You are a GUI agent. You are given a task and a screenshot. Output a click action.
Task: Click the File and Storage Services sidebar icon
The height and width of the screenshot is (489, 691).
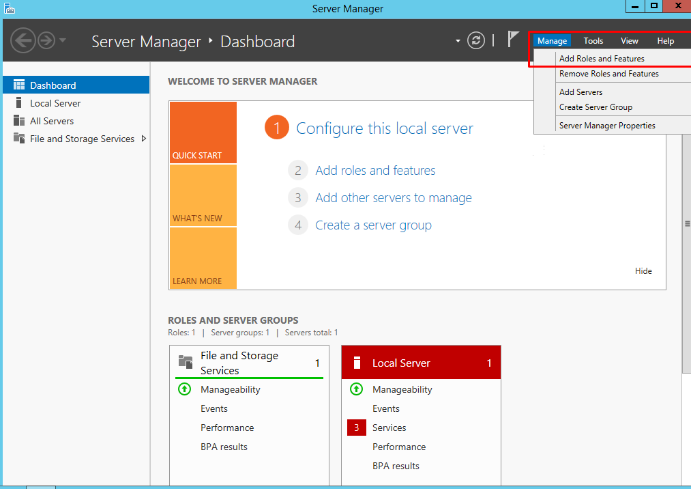coord(19,138)
